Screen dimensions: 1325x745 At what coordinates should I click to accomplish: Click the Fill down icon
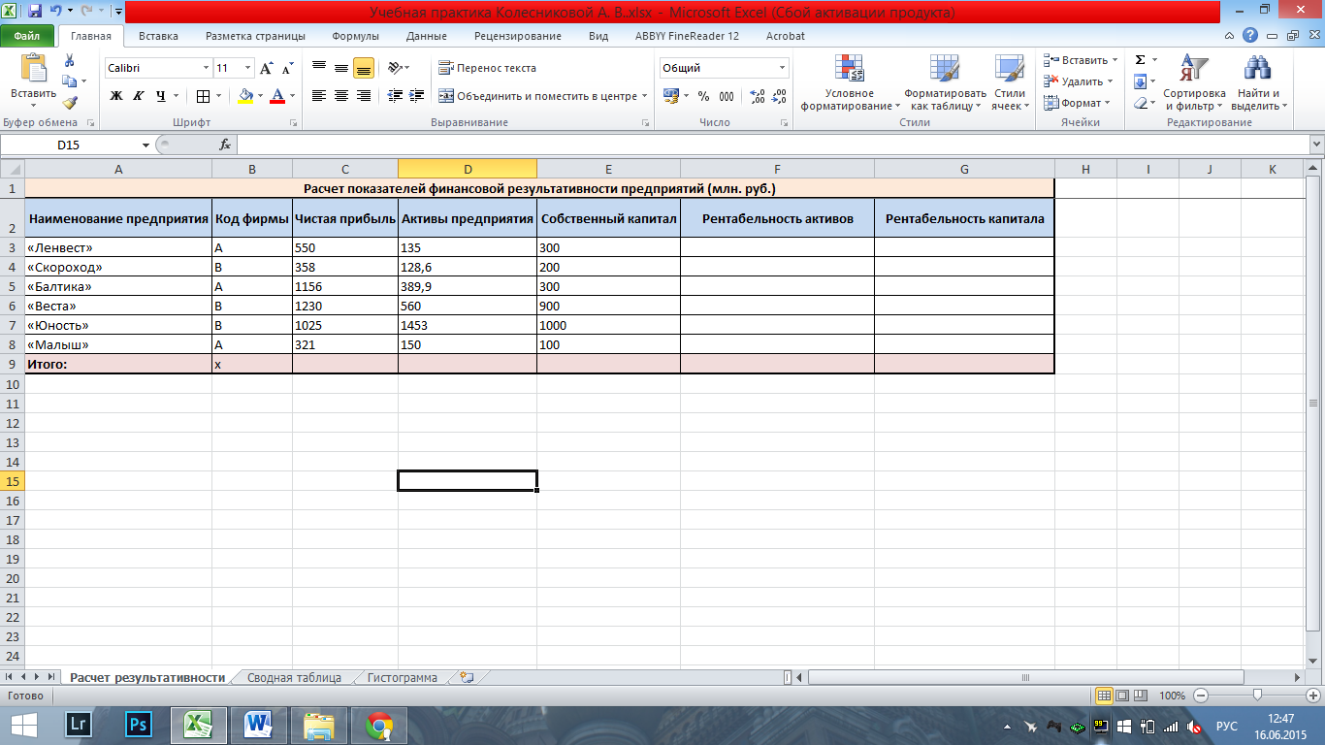tap(1141, 81)
